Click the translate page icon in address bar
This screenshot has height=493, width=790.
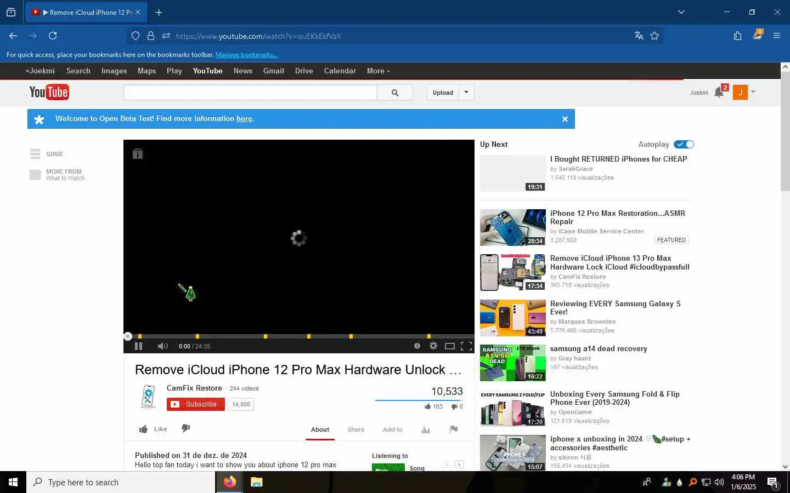click(x=639, y=36)
